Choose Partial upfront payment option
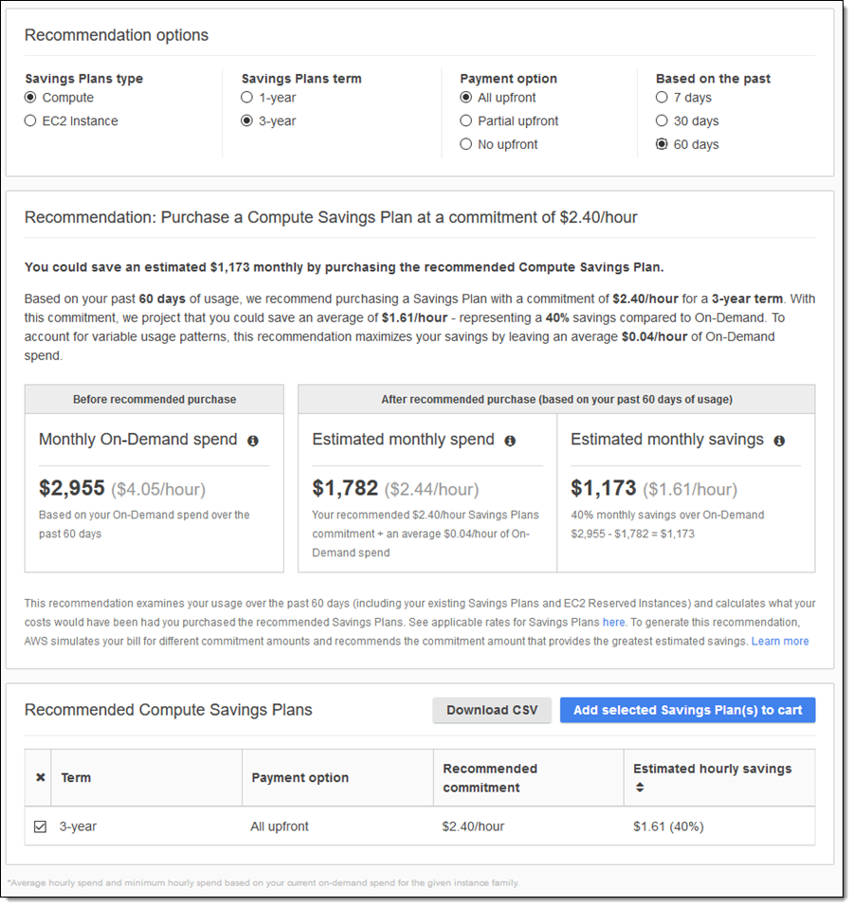 [466, 121]
